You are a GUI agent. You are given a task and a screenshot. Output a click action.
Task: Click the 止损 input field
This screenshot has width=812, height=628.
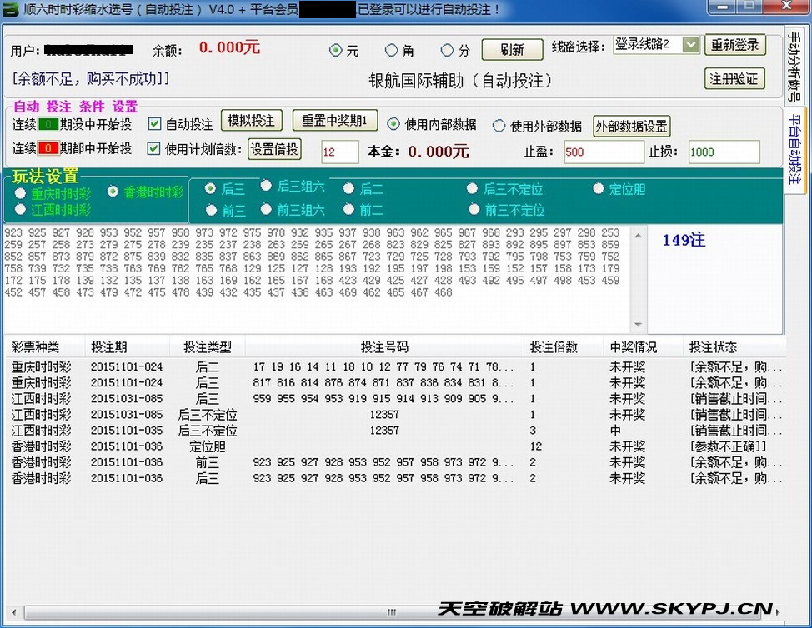[723, 152]
